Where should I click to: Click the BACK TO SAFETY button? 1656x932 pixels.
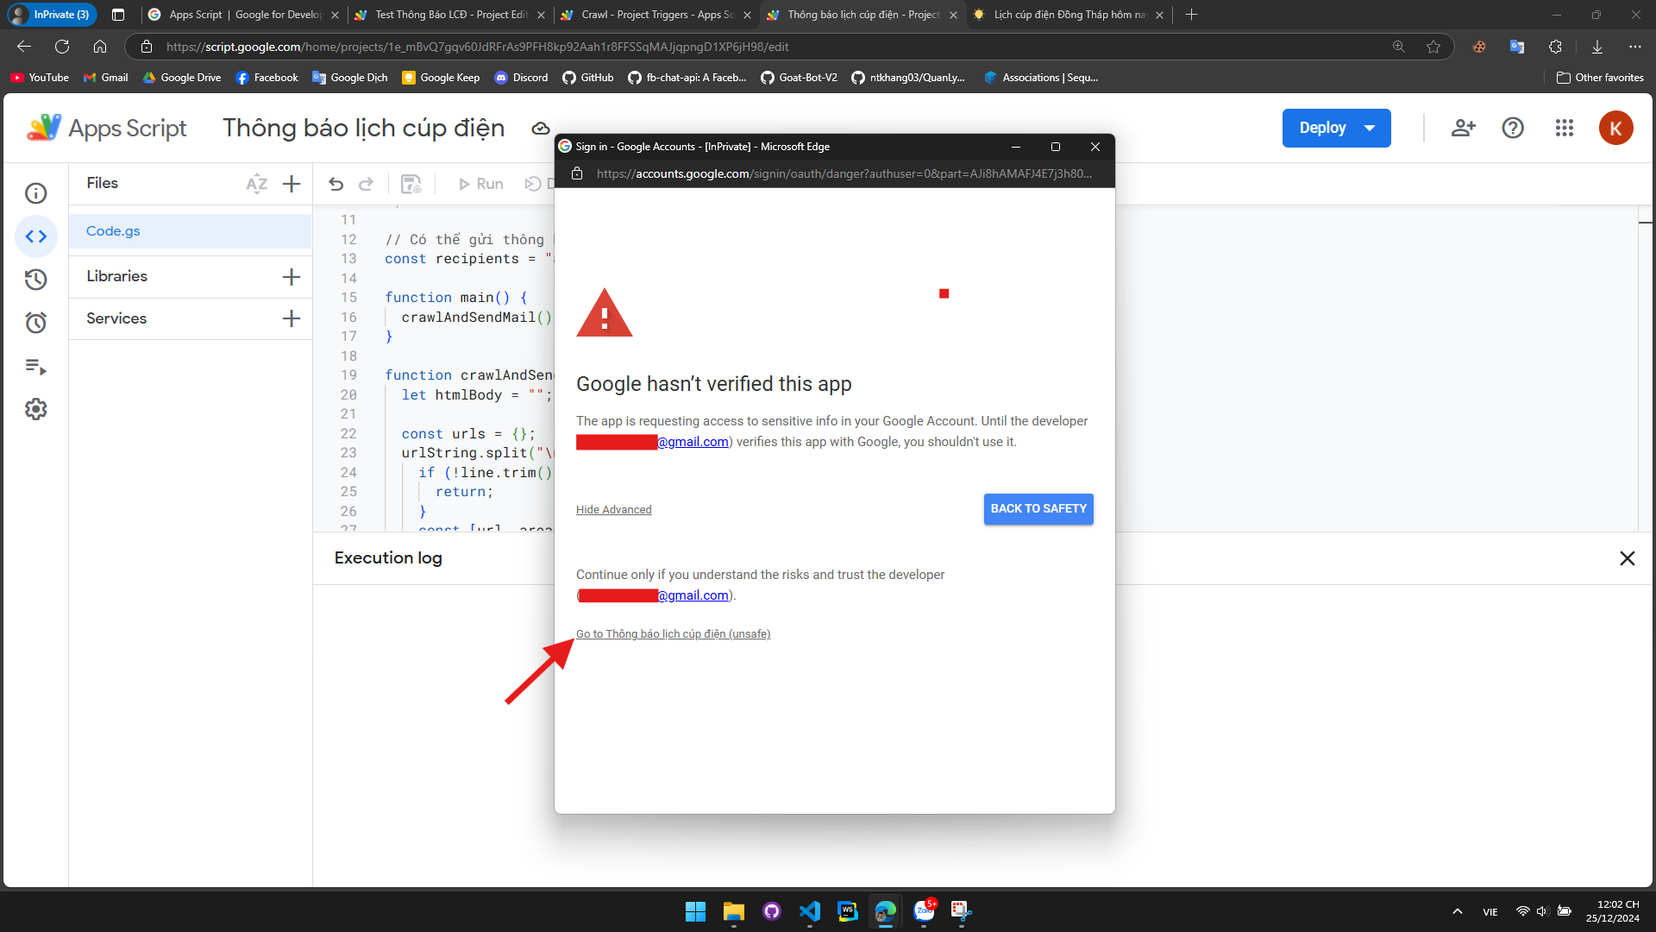point(1038,508)
